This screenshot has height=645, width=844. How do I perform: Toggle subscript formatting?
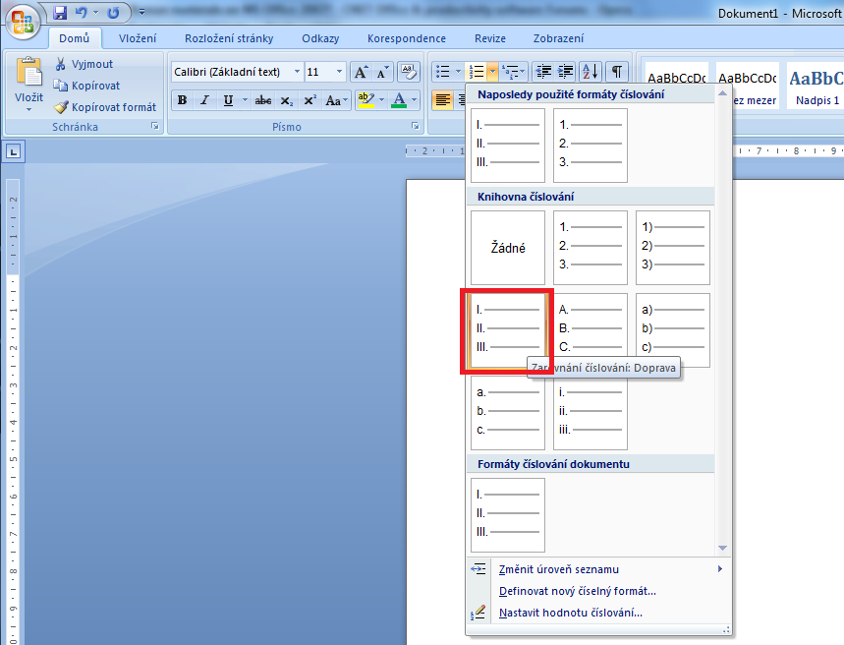287,100
